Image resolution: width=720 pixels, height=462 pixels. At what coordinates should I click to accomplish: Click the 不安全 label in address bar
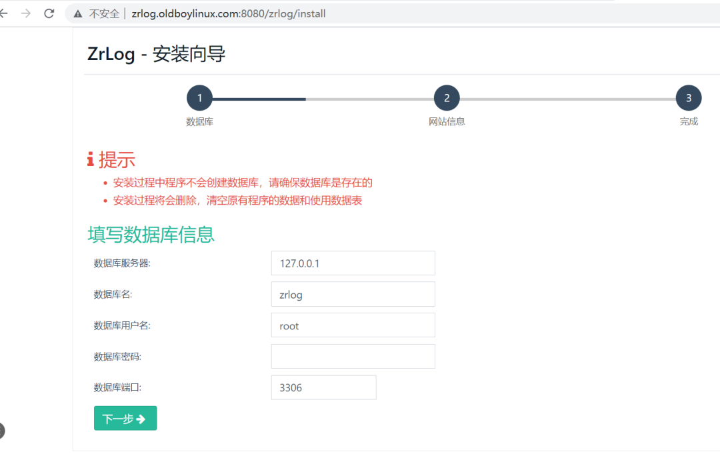[x=104, y=14]
